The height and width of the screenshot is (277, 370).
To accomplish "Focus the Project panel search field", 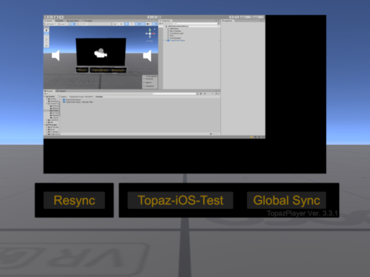I will tap(175, 94).
